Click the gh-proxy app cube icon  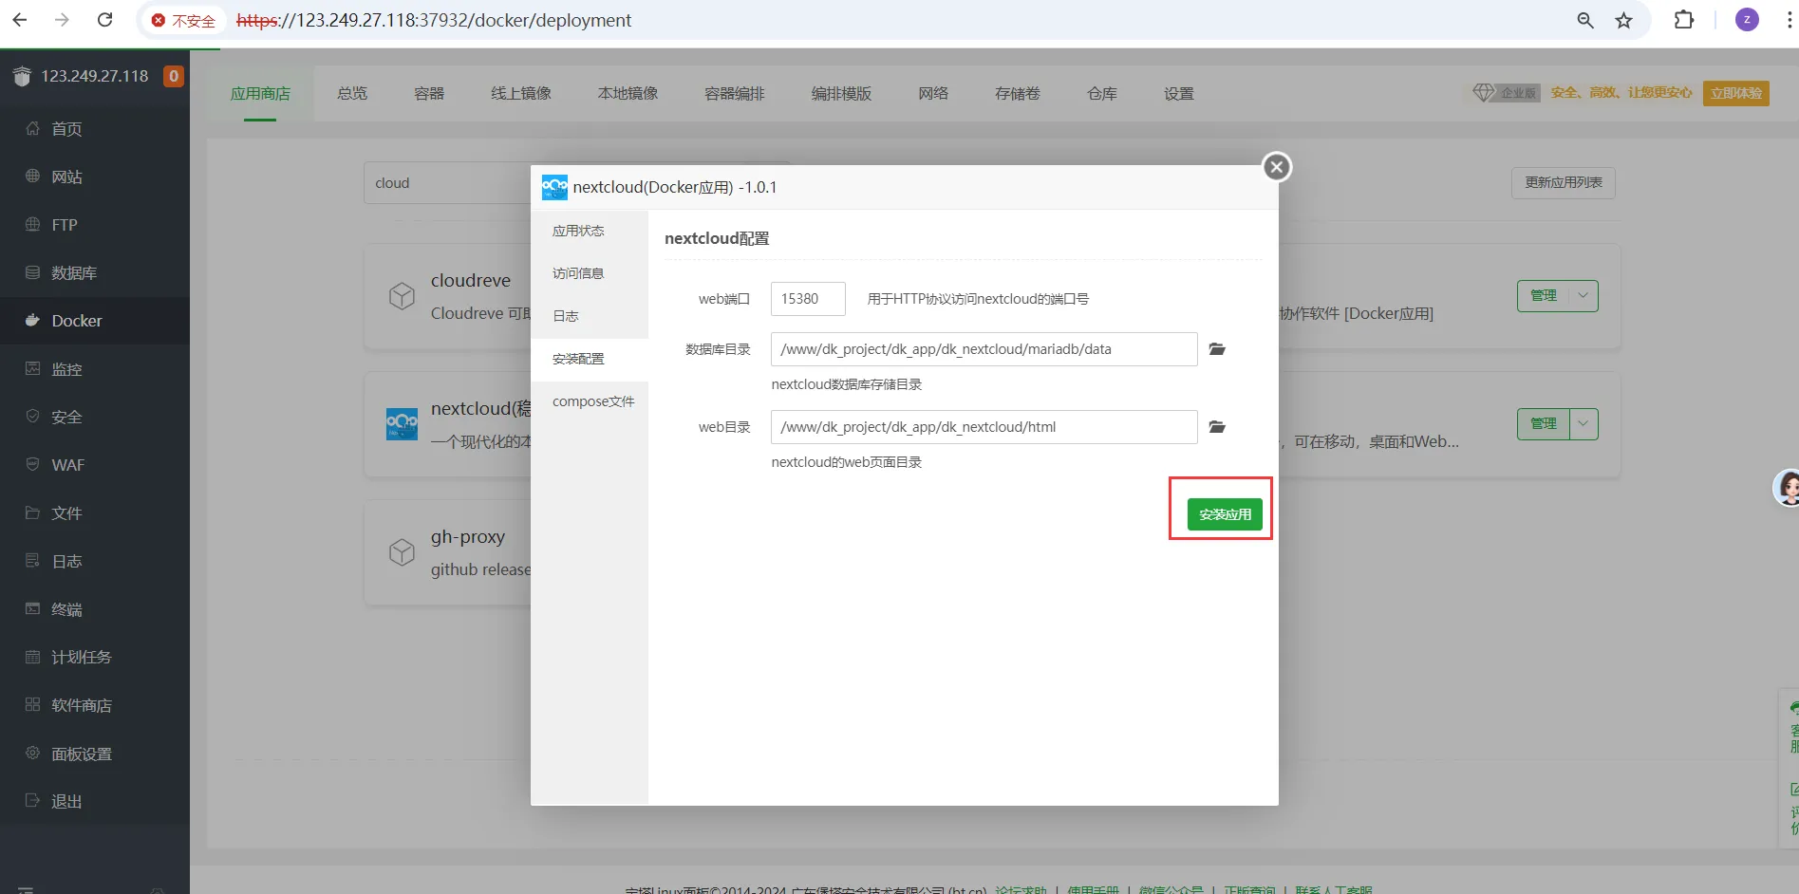tap(402, 551)
